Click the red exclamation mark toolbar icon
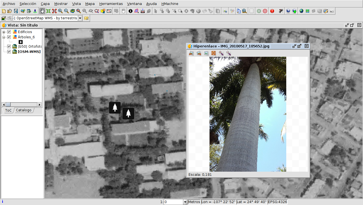This screenshot has height=205, width=363. coord(272,11)
